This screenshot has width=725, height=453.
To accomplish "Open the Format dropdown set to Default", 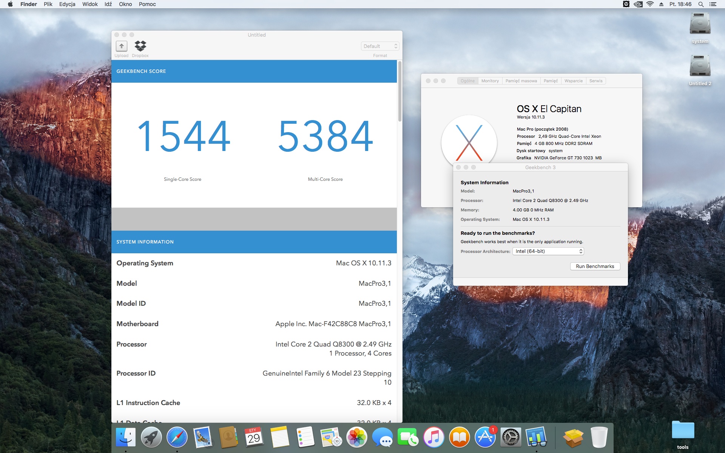I will 380,46.
